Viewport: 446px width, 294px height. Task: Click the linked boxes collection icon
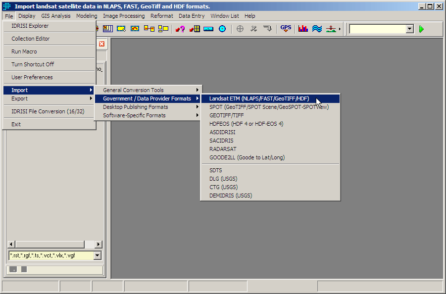pyautogui.click(x=149, y=29)
